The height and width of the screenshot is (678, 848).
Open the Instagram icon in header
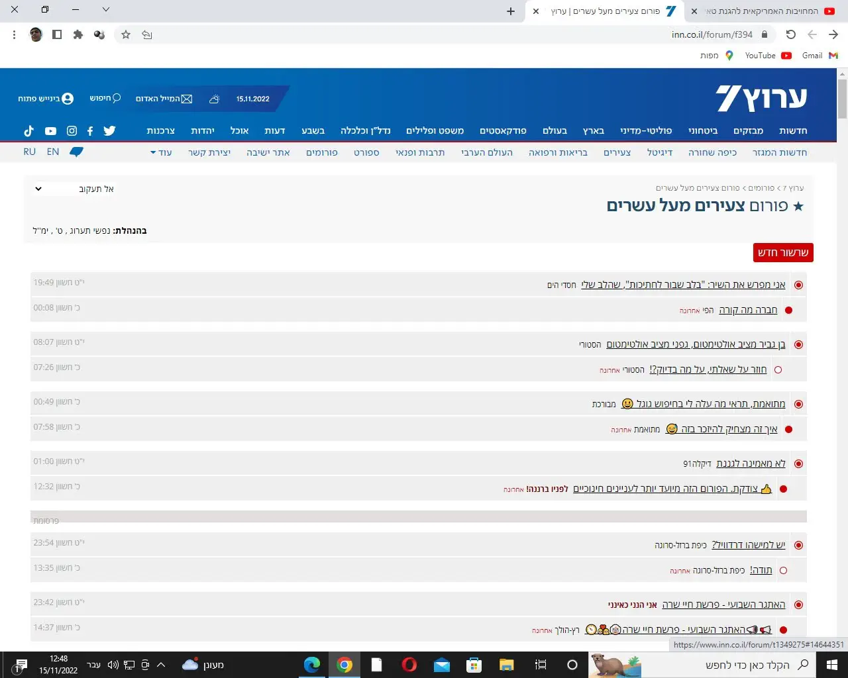pos(72,131)
